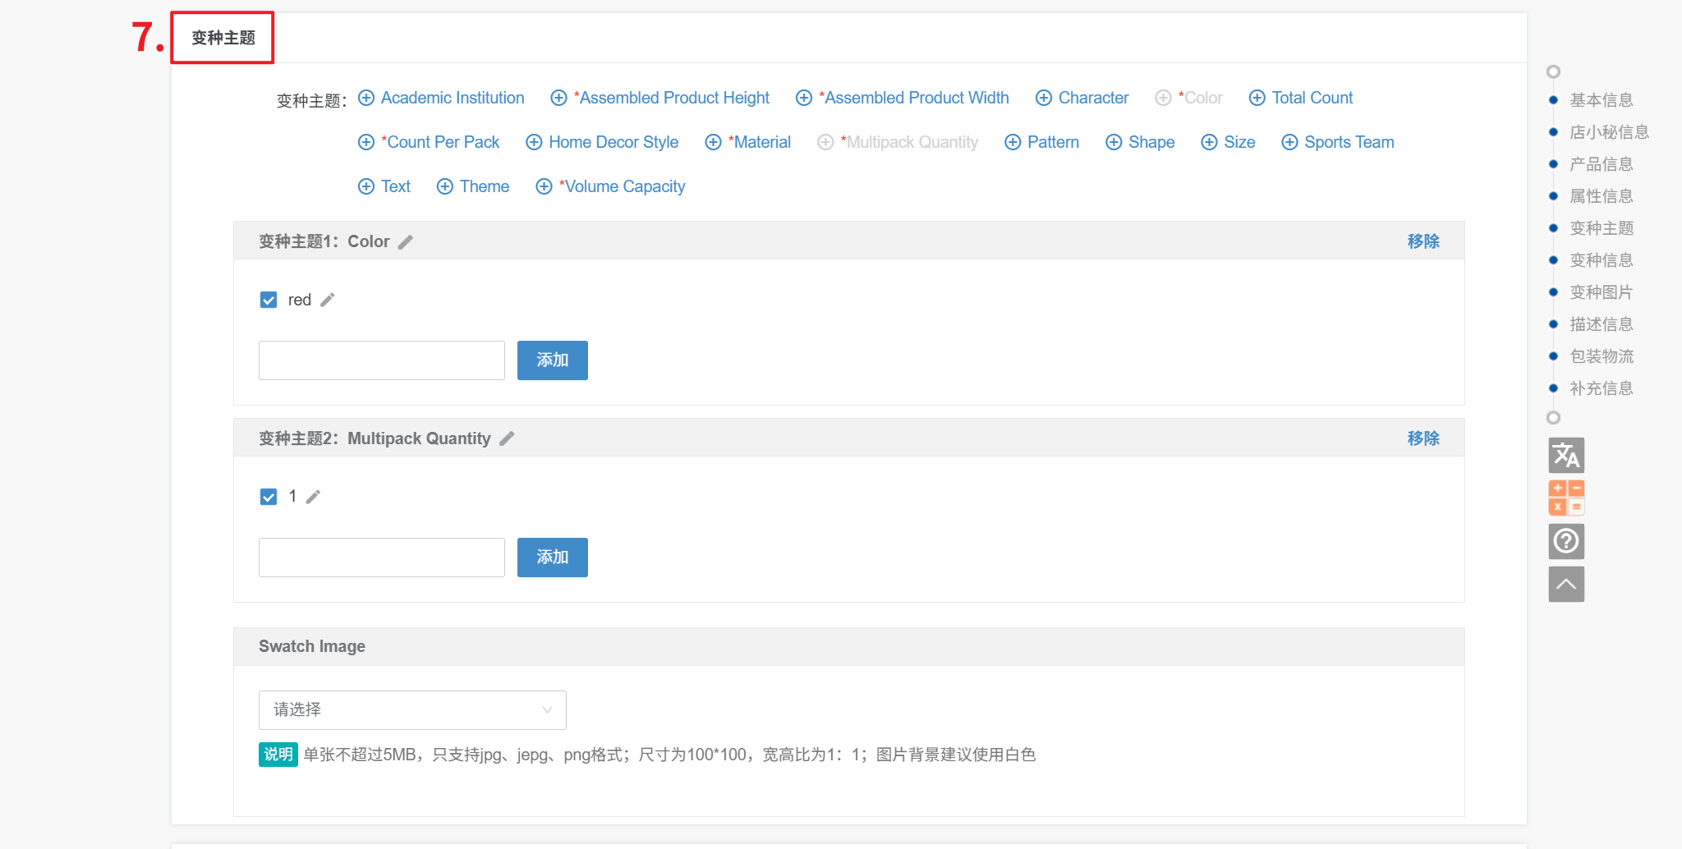Edit the 'red' option with pencil icon
The width and height of the screenshot is (1682, 849).
click(x=328, y=300)
